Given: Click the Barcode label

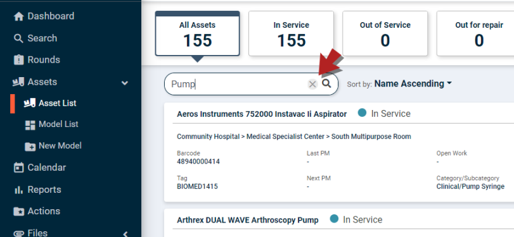Looking at the screenshot, I should pos(188,154).
